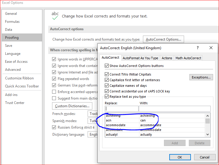Screen dimensions: 219x165
Task: Click the replacement list scrollbar thumb
Action: click(207, 121)
